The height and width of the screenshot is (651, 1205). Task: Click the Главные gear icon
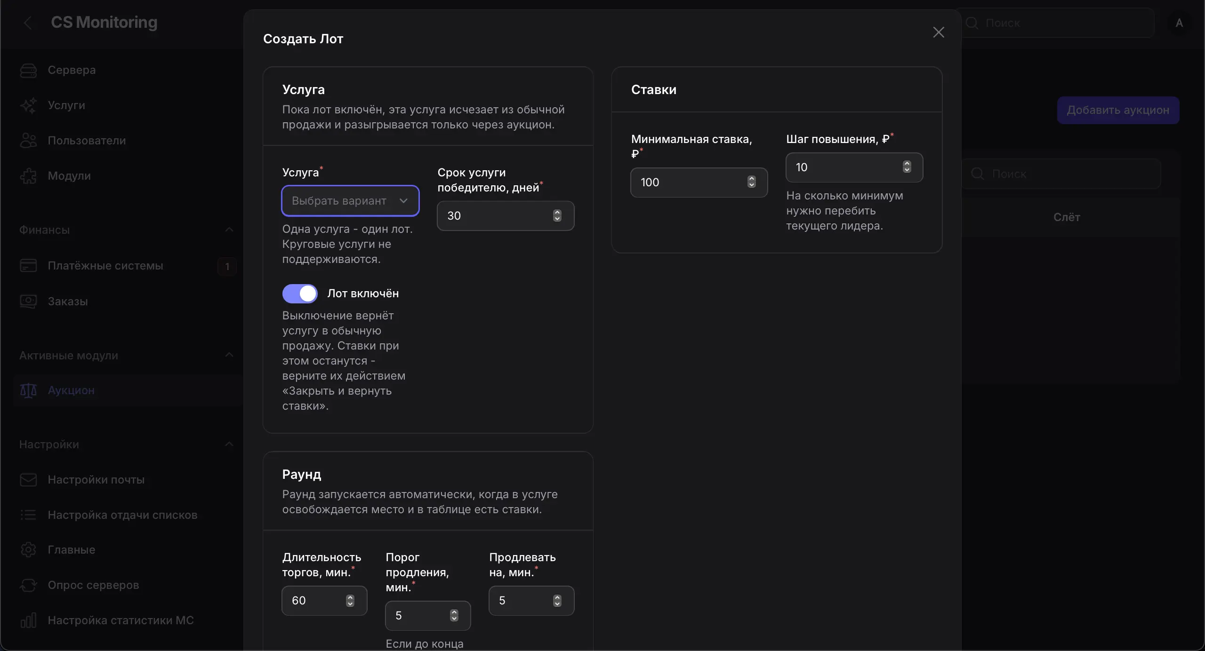(28, 550)
